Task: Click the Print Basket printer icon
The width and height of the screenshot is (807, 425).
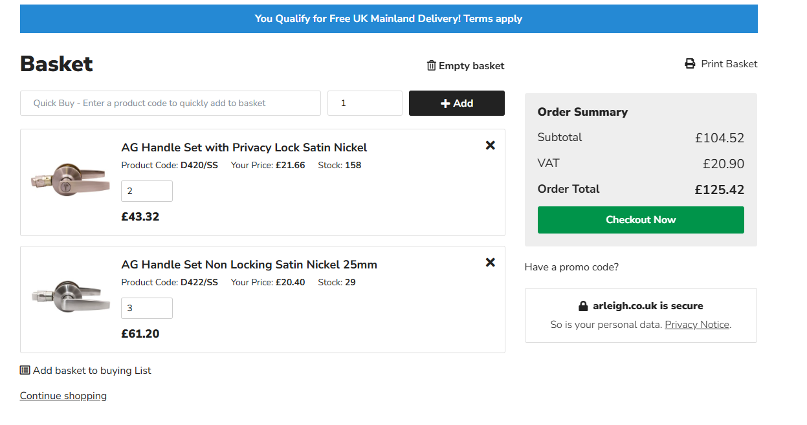Action: click(x=690, y=64)
